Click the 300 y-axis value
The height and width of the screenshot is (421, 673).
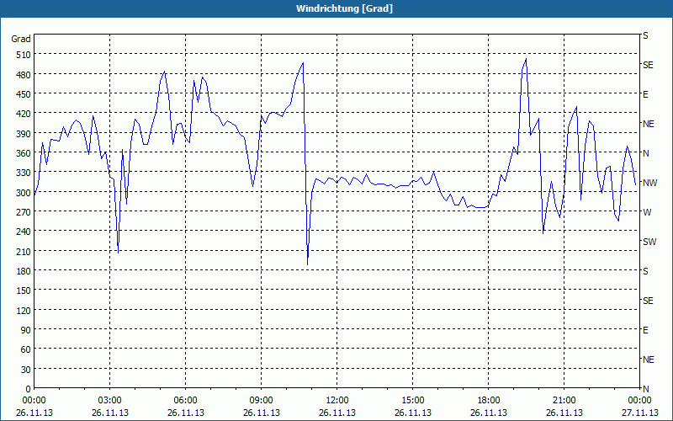click(x=24, y=193)
